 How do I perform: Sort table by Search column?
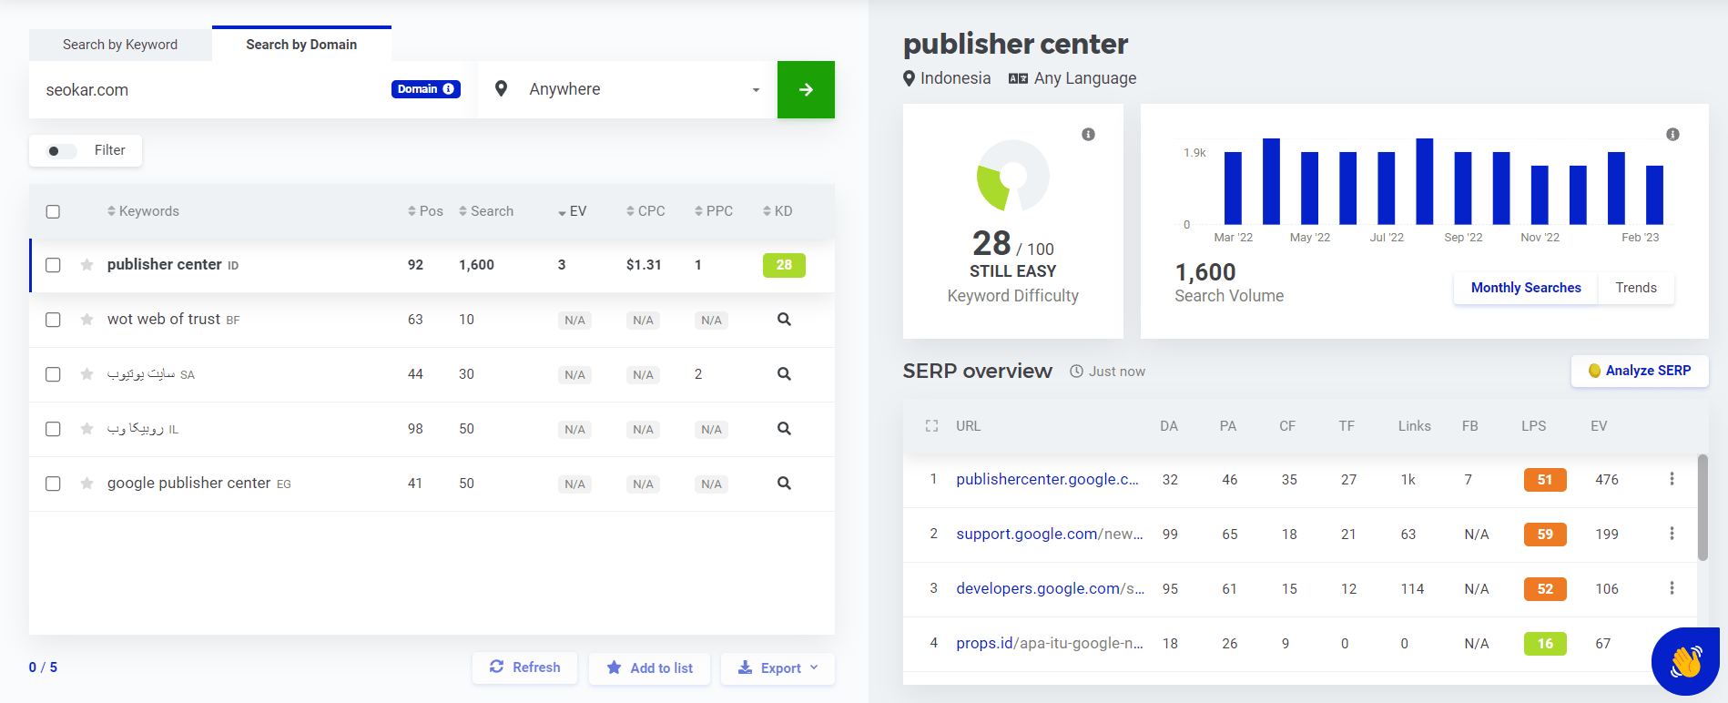[486, 211]
